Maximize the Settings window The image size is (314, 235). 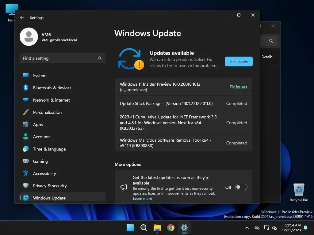click(x=239, y=15)
